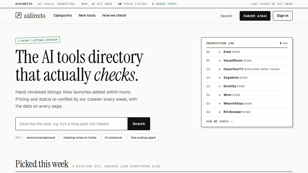Open the Categories menu
Screen dimensions: 308x173
click(x=63, y=15)
